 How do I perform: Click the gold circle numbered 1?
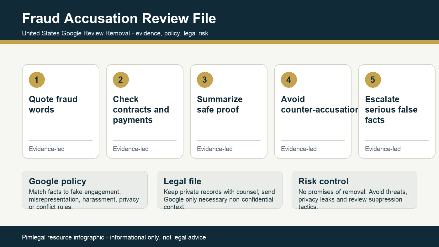coord(37,80)
